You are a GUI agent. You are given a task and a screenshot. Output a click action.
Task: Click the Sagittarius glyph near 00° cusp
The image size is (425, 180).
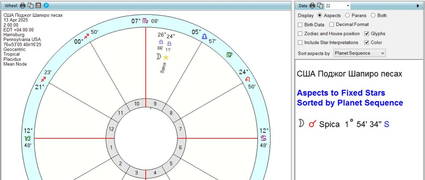pyautogui.click(x=87, y=36)
